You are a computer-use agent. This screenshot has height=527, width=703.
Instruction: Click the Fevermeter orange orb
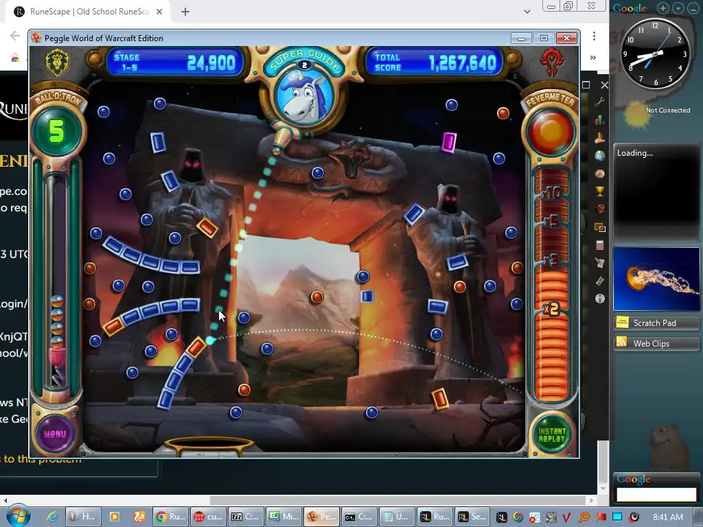(551, 132)
